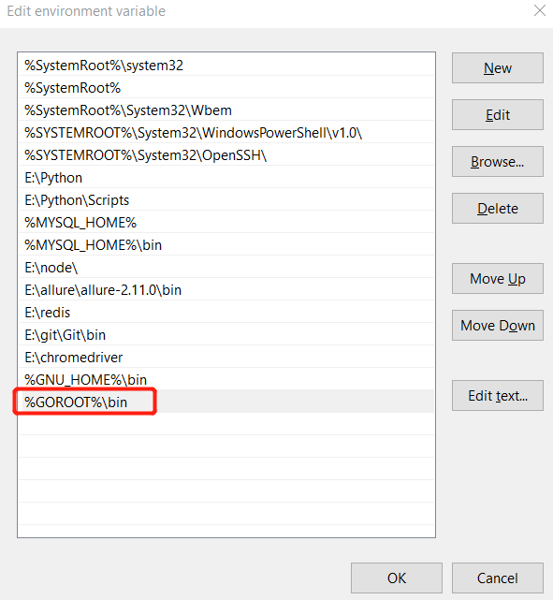
Task: Click the New button
Action: pos(497,67)
